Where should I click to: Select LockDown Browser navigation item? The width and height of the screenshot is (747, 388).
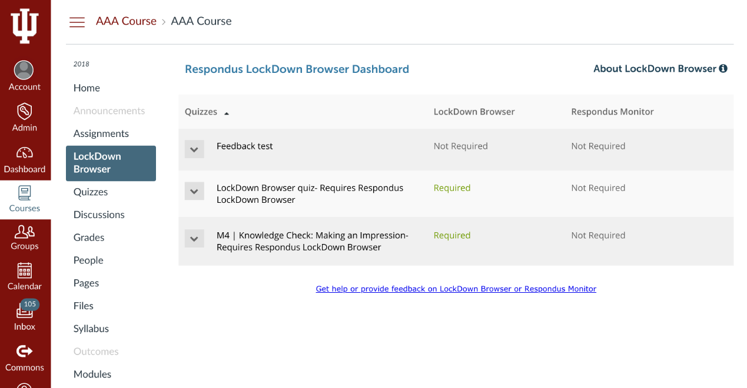[111, 163]
